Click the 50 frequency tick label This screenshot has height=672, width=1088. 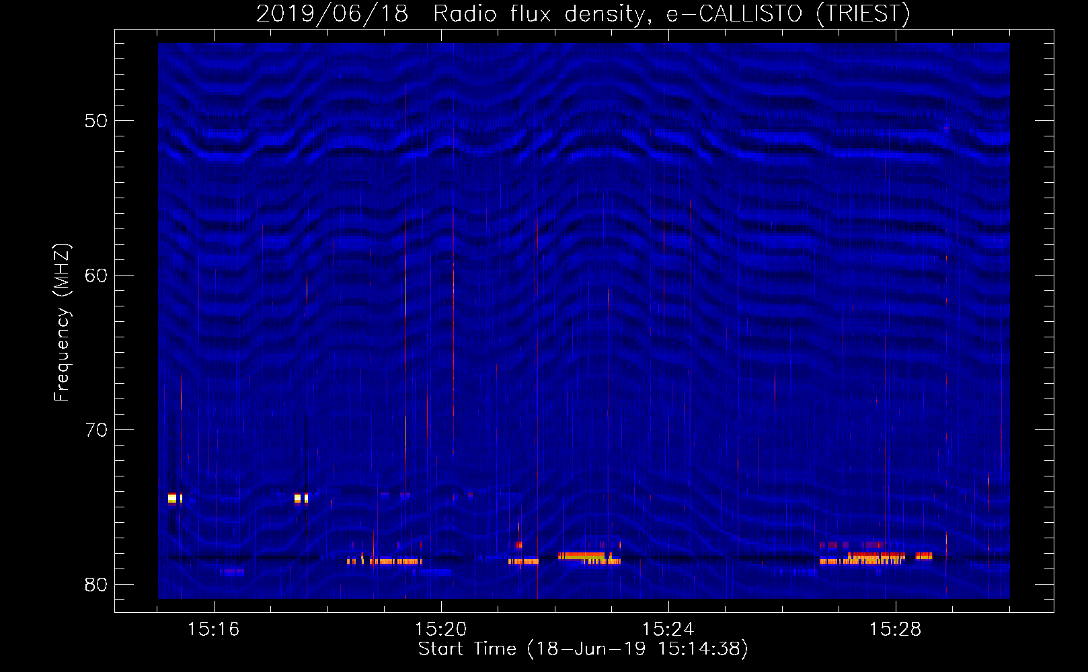point(96,121)
